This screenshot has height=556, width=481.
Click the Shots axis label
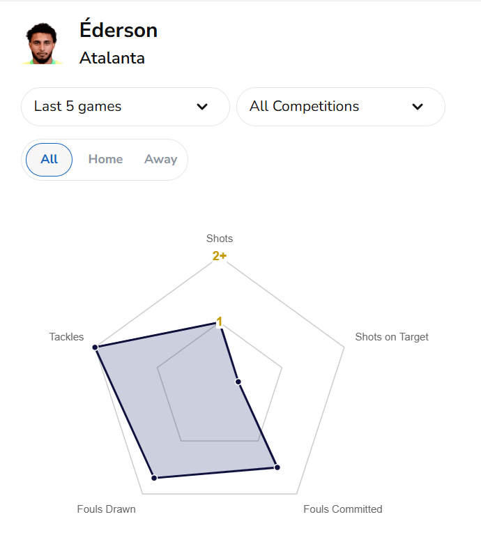pos(220,239)
